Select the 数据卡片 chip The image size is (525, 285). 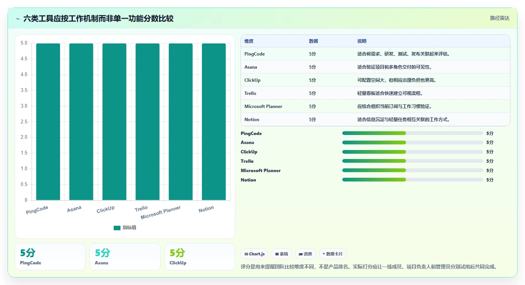(333, 254)
